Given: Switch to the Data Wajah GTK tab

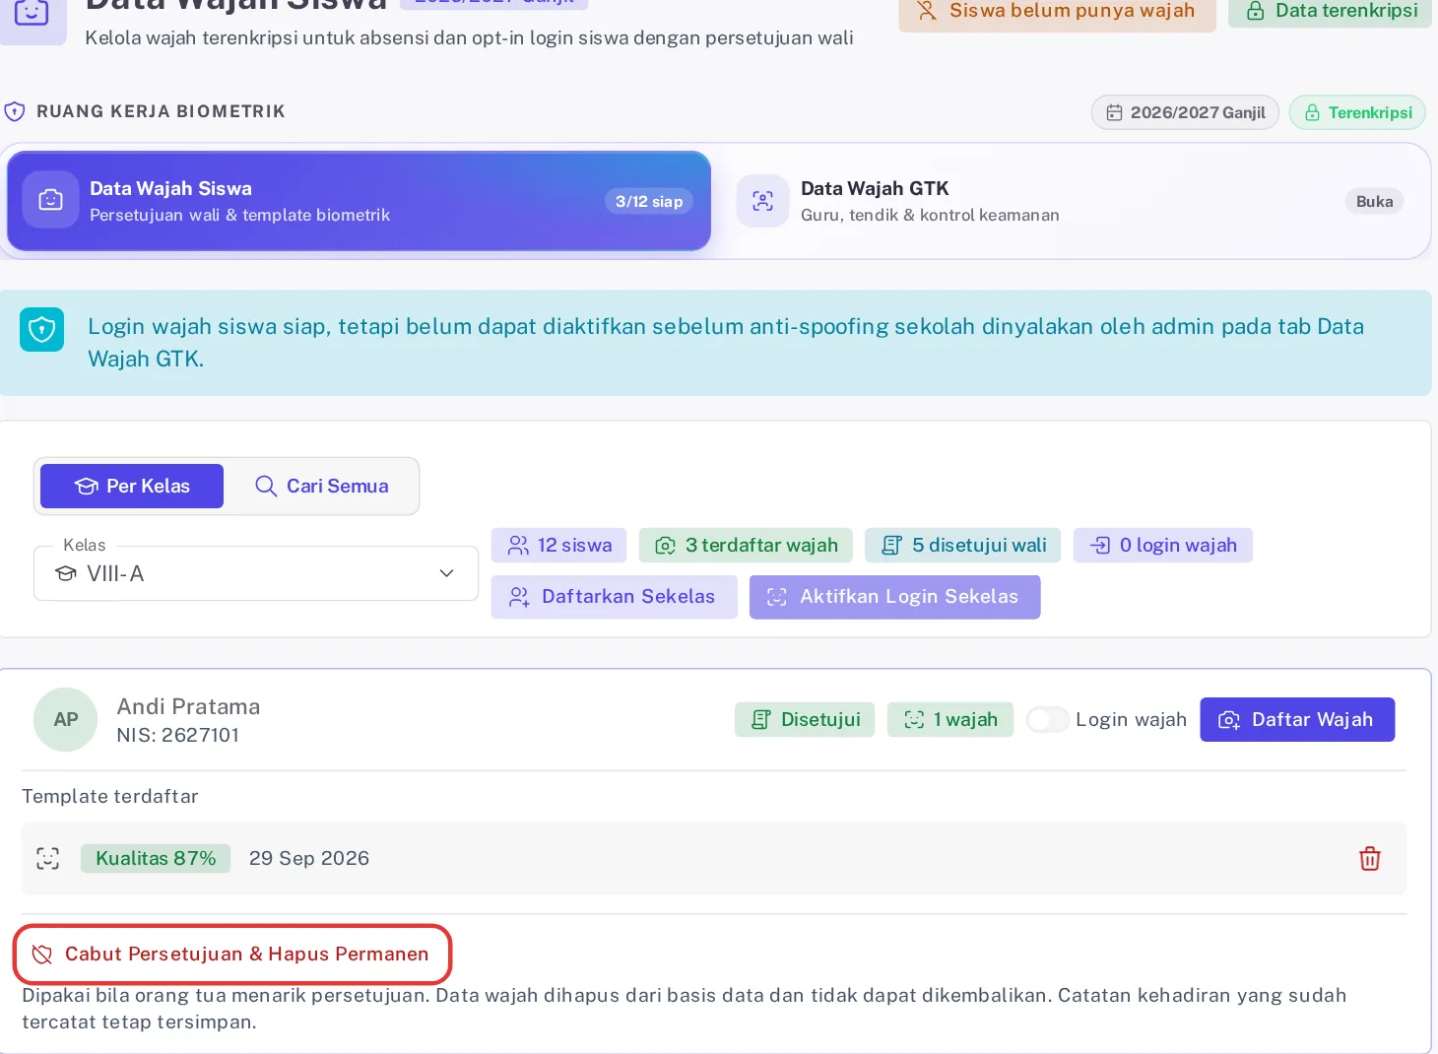Looking at the screenshot, I should 1070,201.
